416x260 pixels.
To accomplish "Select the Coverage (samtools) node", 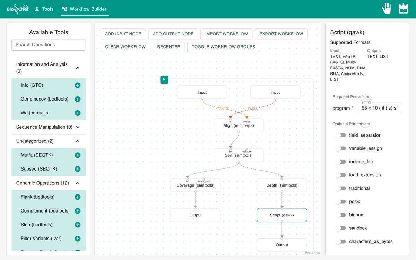I will [196, 185].
